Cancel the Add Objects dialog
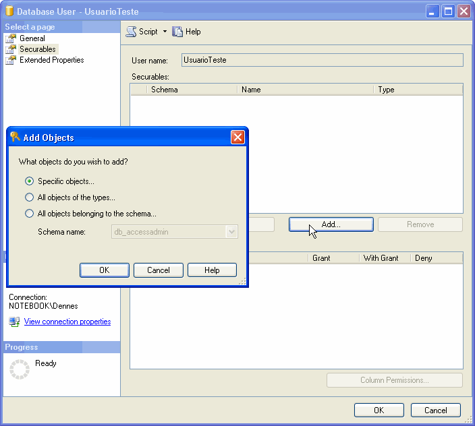The height and width of the screenshot is (426, 475). [x=159, y=270]
